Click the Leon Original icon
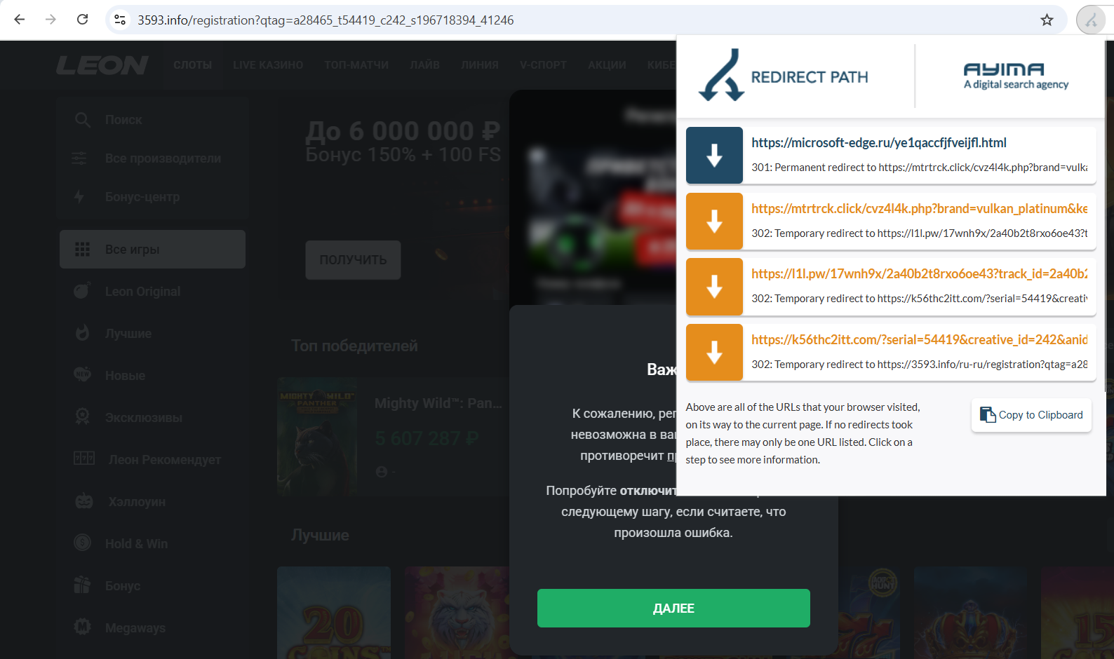The image size is (1114, 659). pos(82,290)
